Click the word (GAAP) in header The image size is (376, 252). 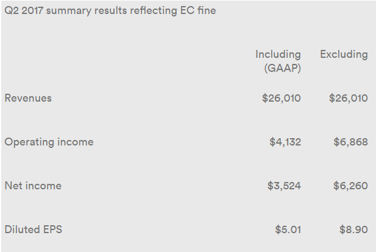(283, 68)
